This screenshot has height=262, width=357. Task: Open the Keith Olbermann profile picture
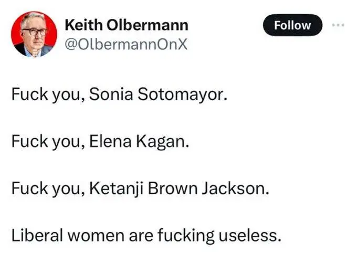point(34,34)
